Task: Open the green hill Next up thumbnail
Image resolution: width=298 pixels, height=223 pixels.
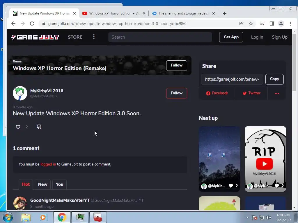Action: 219,203
